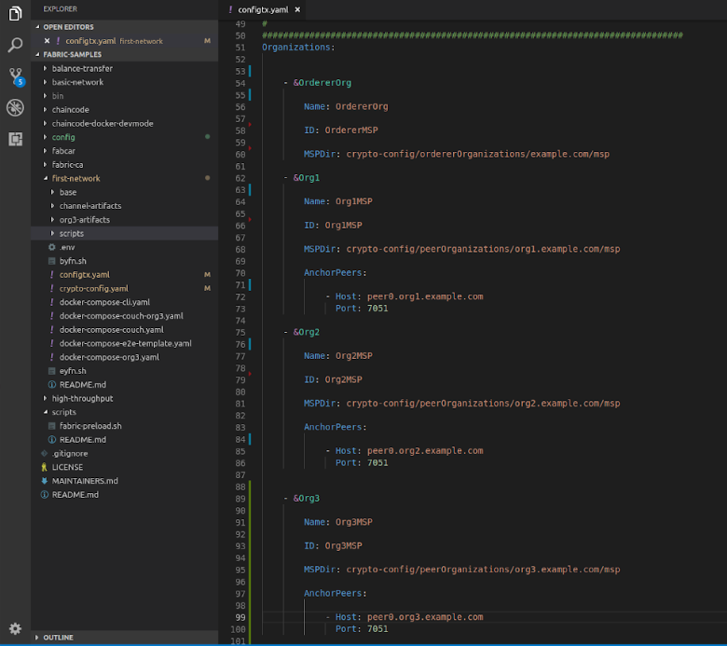Open the Extensions view icon

point(15,139)
